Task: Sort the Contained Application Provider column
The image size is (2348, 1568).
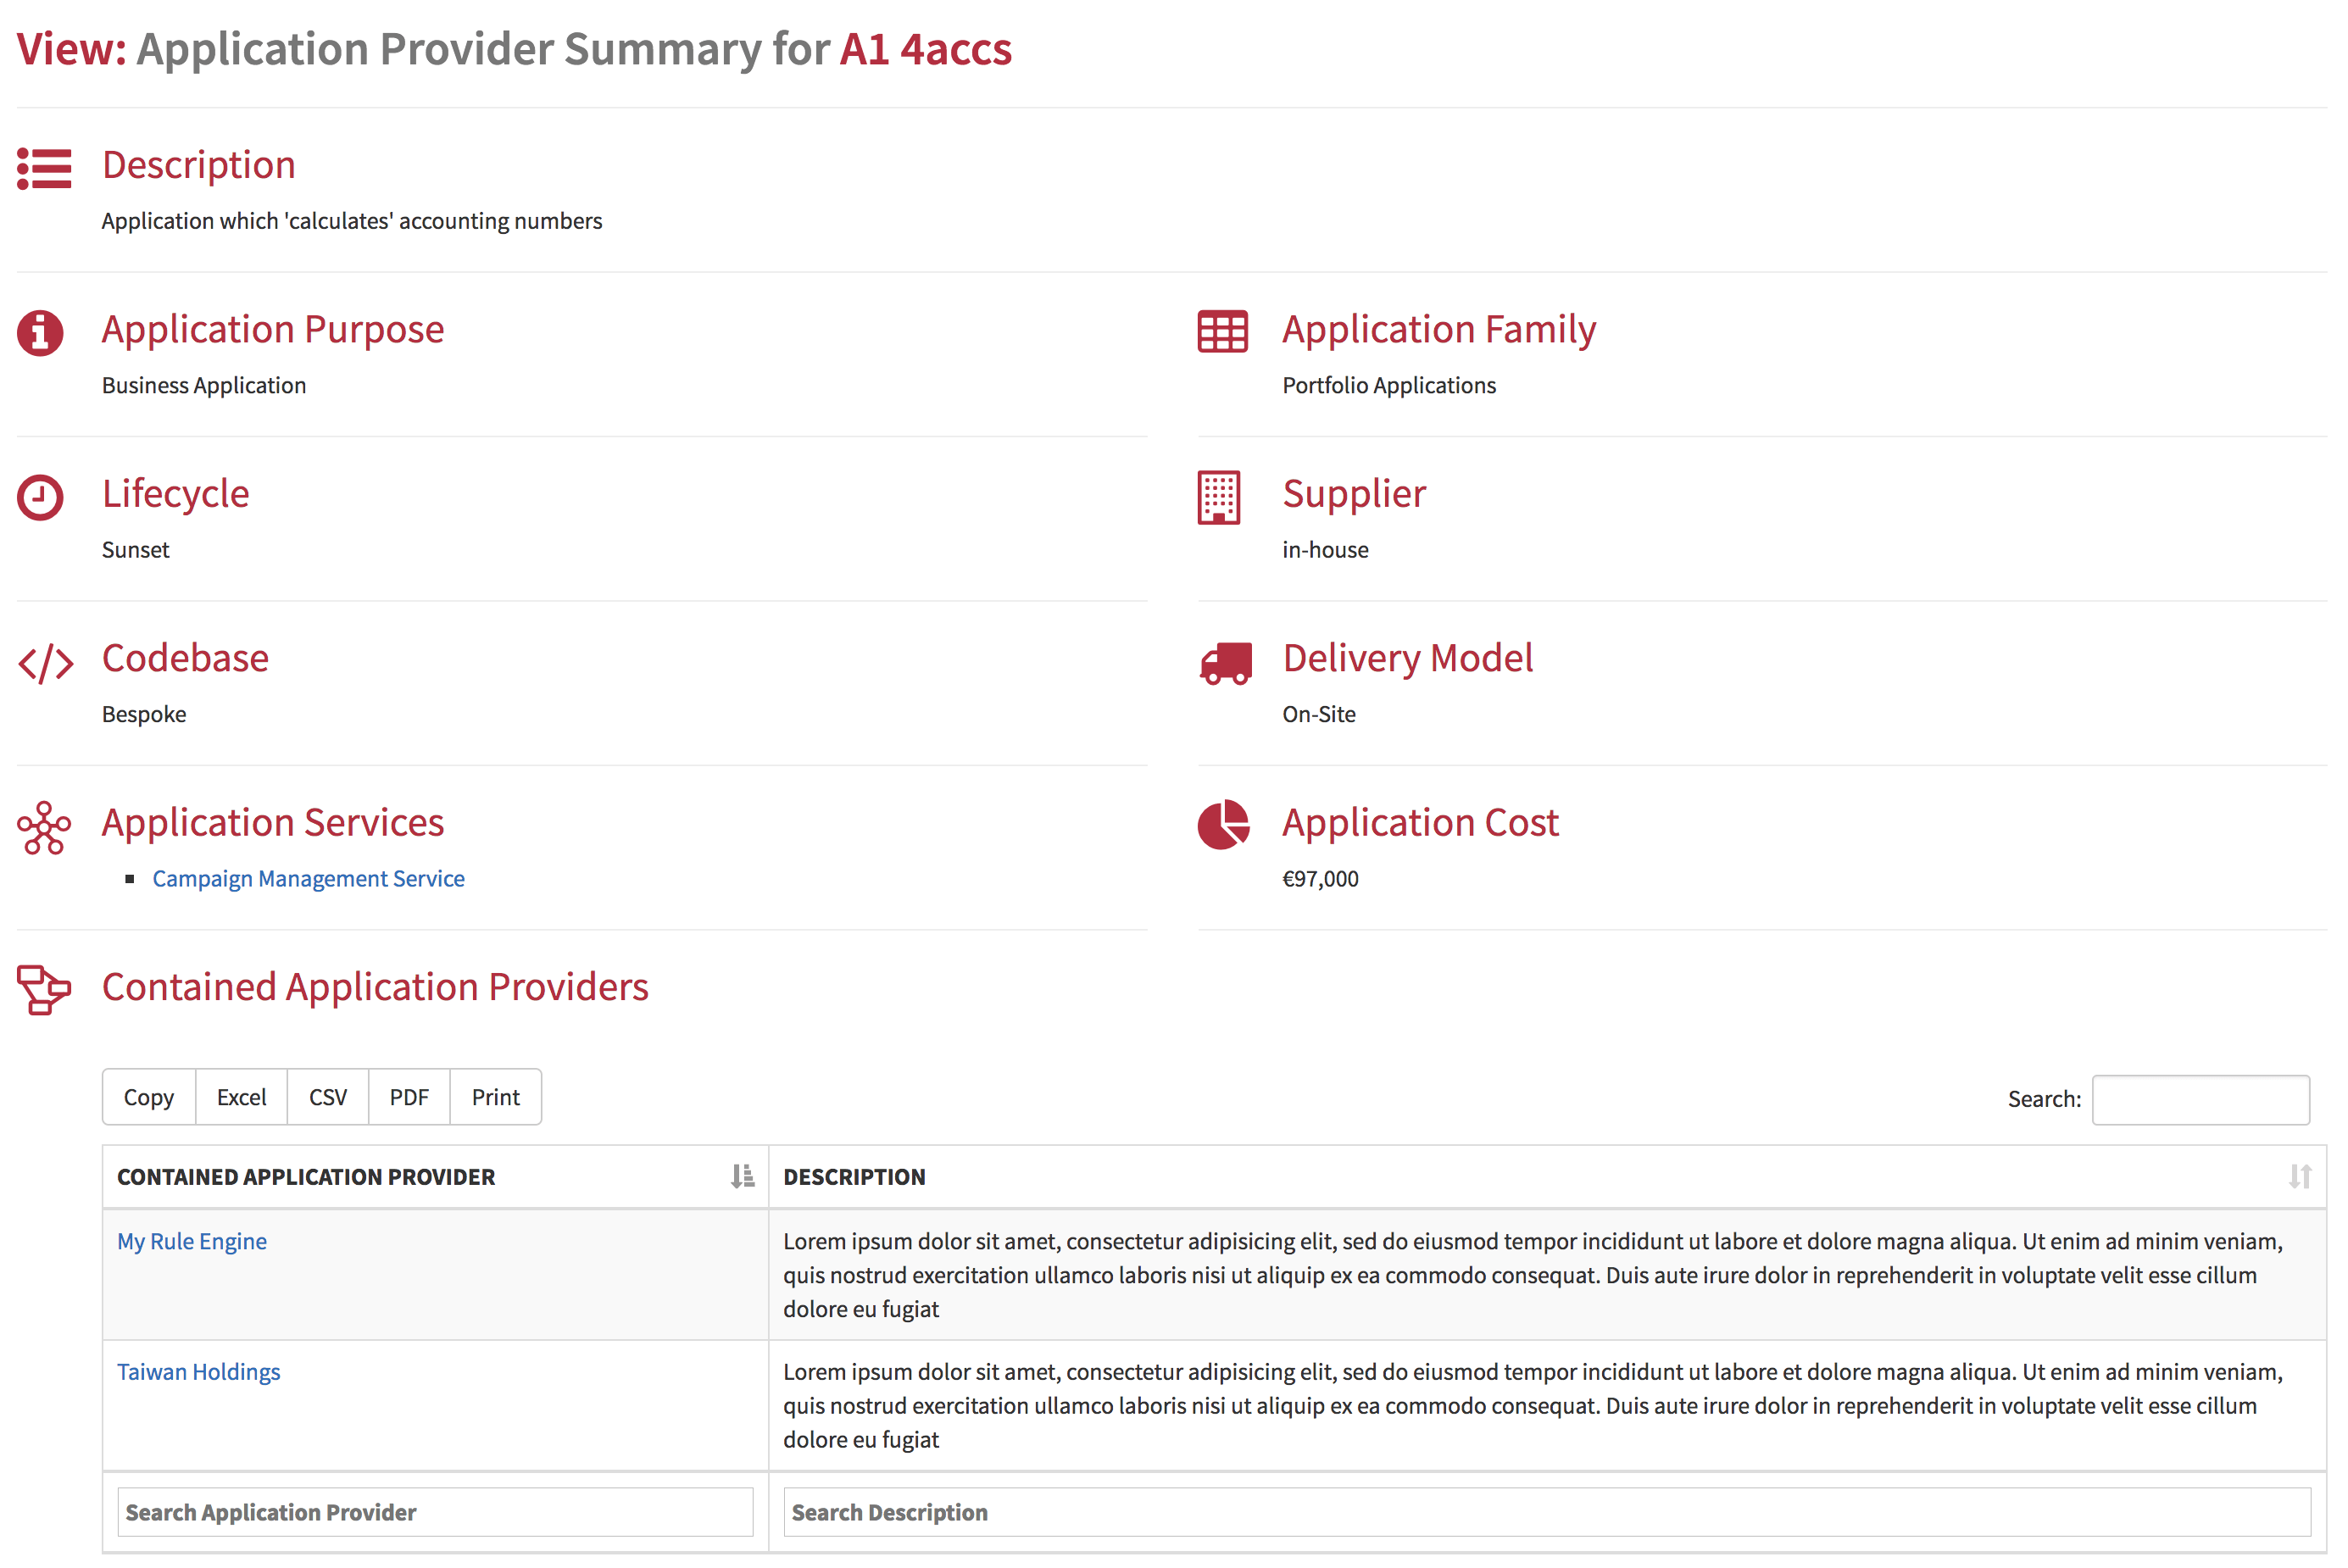Action: click(x=742, y=1174)
